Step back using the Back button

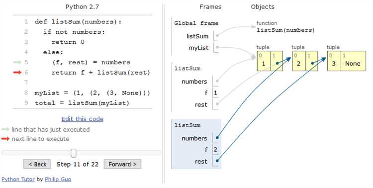click(x=37, y=164)
